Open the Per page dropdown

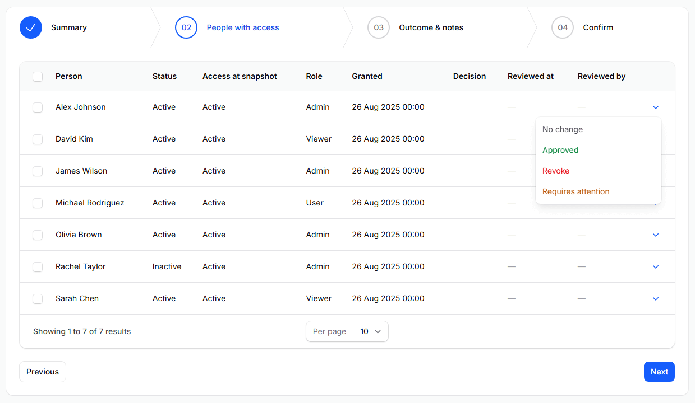[x=370, y=331]
